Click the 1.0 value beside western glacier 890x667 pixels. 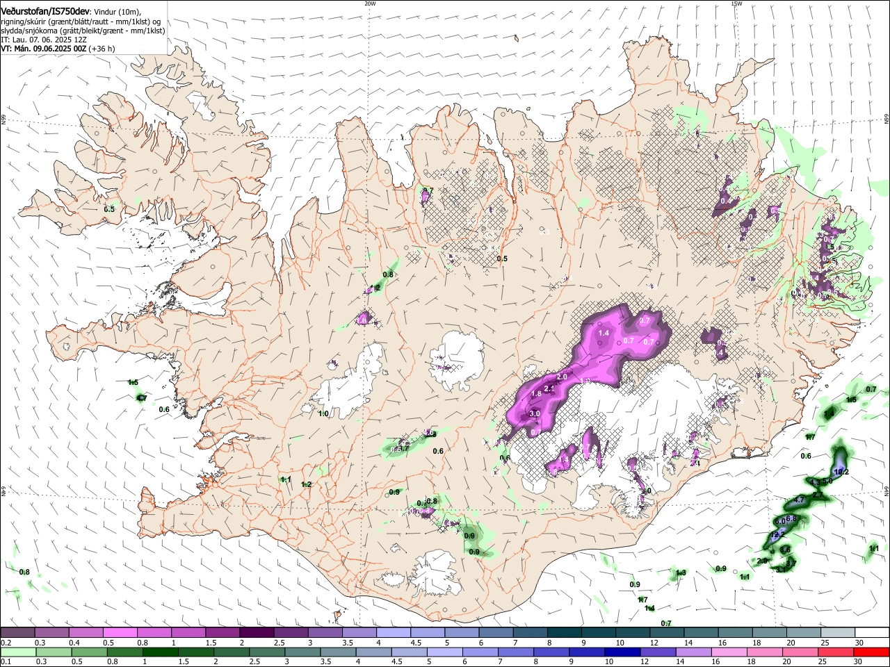point(323,414)
